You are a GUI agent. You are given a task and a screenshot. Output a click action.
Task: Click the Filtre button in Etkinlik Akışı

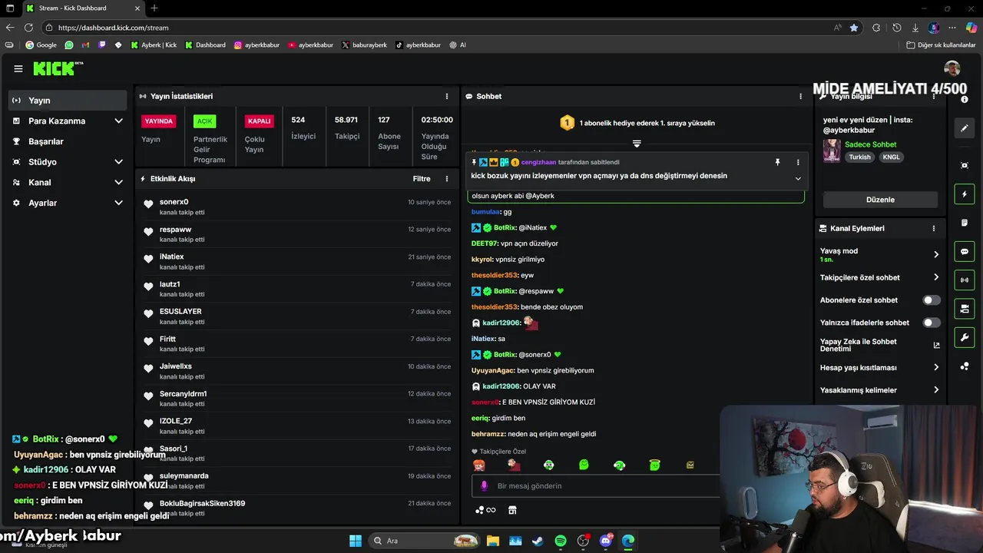(x=422, y=179)
